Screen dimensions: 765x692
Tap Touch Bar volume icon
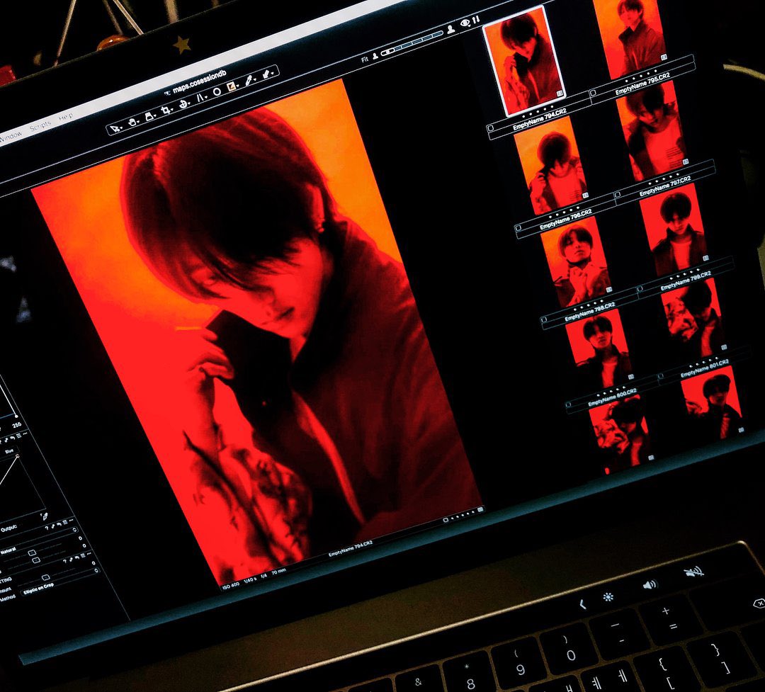(650, 584)
